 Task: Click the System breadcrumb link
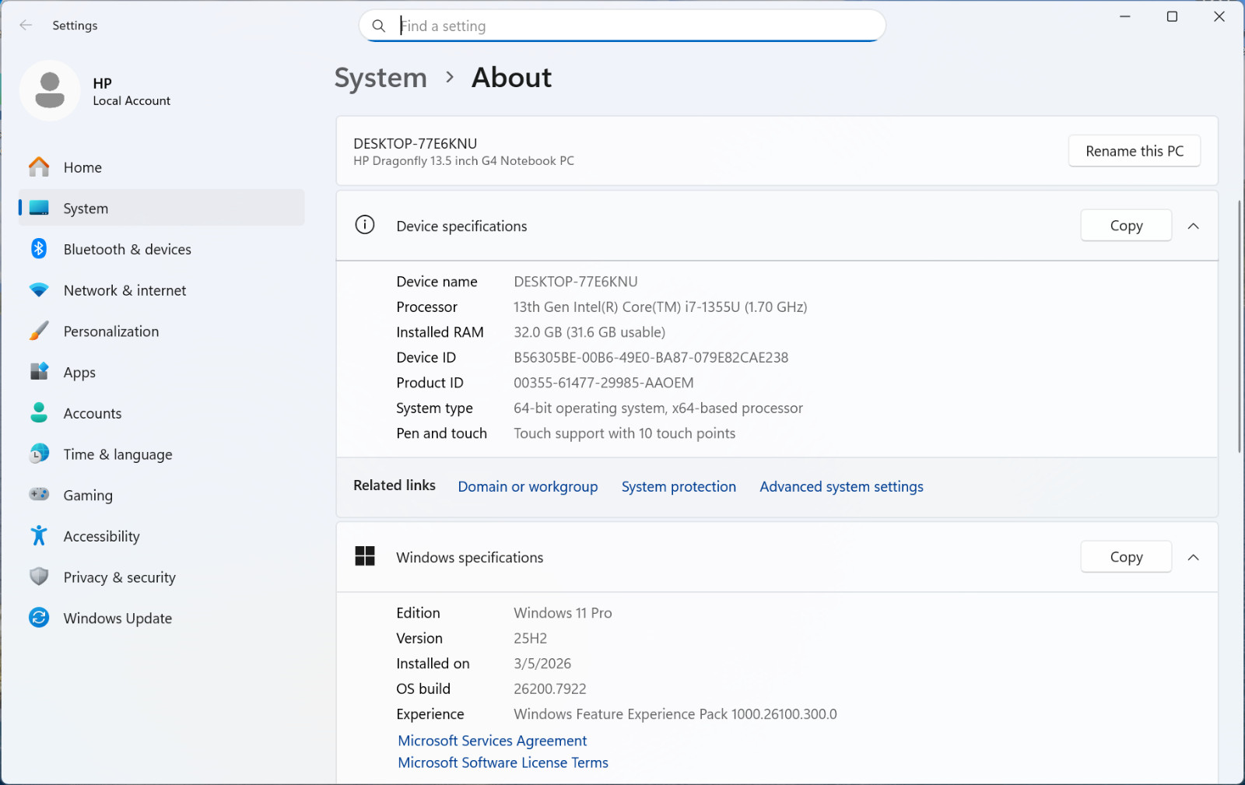point(381,78)
